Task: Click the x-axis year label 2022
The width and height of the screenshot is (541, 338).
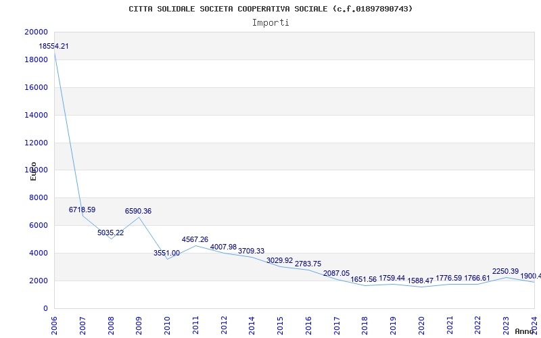Action: 478,325
